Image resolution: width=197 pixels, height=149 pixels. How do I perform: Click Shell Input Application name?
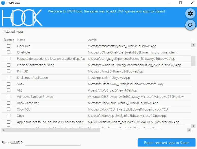click(x=32, y=78)
